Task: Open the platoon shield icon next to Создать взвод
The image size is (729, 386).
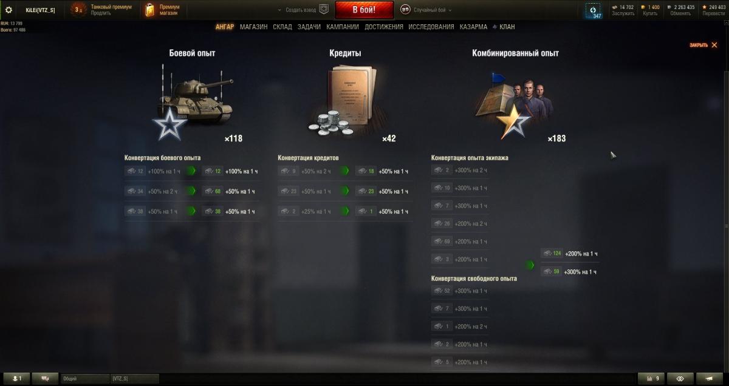Action: click(324, 10)
